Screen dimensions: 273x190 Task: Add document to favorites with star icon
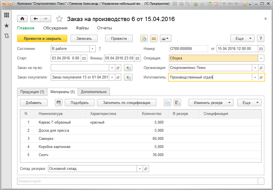(59, 19)
